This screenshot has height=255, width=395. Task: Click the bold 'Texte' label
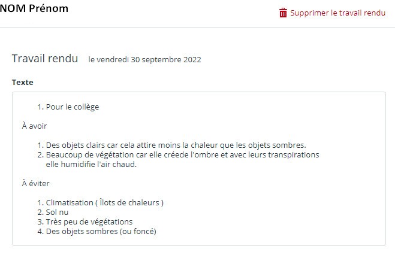[x=23, y=82]
